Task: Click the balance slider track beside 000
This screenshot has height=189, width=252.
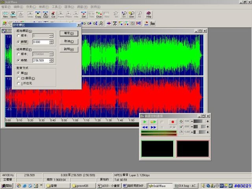Action: pos(200,127)
